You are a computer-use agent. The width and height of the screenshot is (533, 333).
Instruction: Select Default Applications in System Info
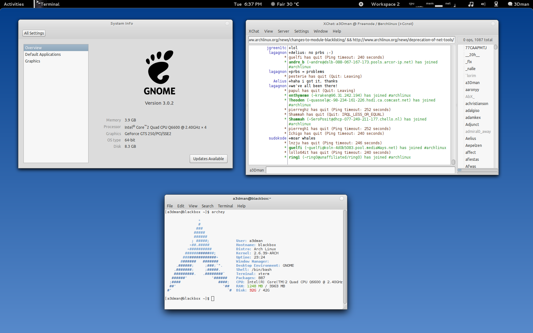tap(56, 54)
